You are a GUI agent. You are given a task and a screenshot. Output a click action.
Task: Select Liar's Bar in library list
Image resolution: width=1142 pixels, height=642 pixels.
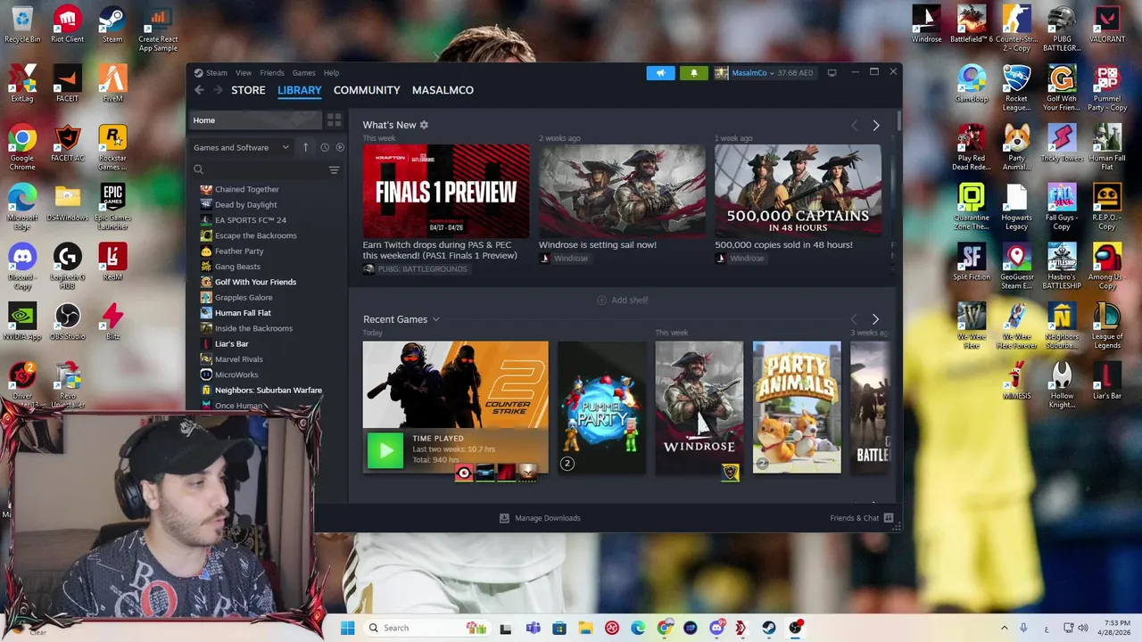pos(232,343)
